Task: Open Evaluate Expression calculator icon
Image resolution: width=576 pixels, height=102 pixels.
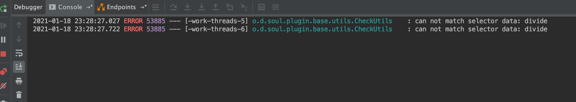Action: tap(261, 7)
